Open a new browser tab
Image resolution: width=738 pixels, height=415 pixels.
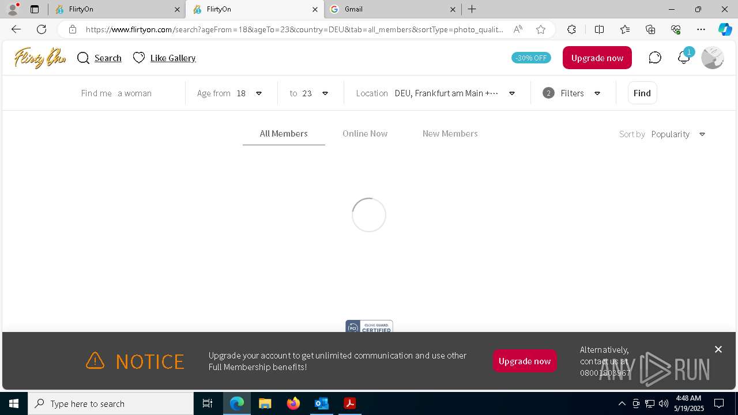coord(472,9)
